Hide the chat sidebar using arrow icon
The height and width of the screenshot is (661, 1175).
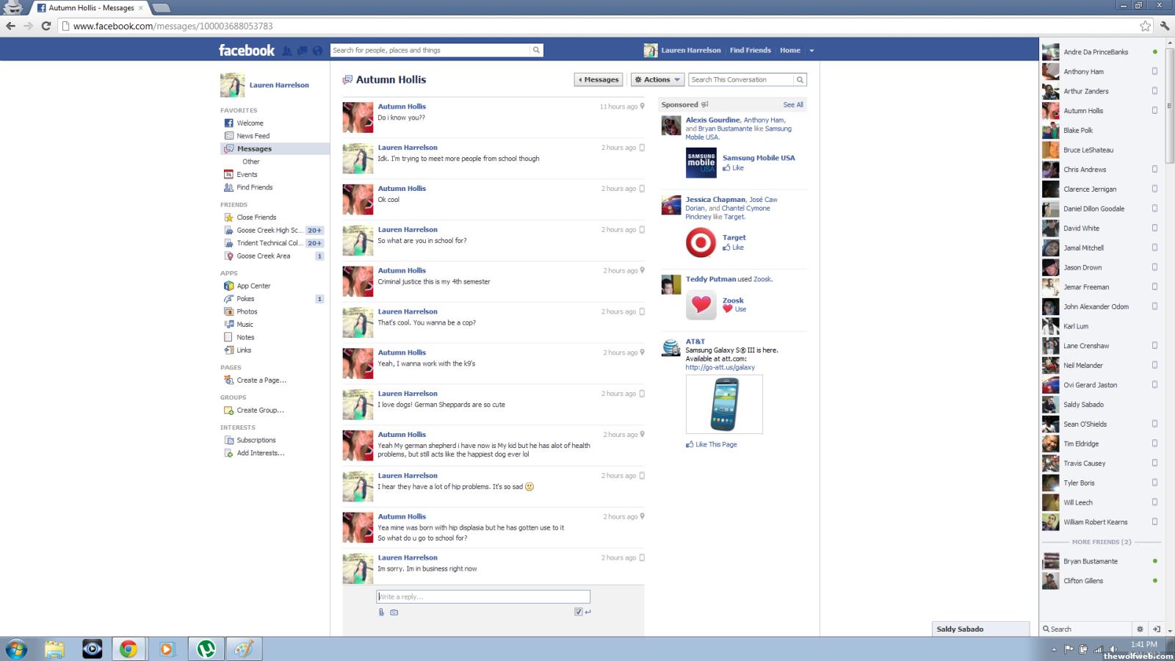(x=1157, y=629)
